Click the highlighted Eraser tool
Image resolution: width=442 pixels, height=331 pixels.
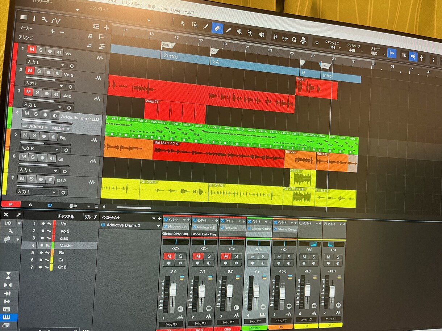[x=217, y=27]
